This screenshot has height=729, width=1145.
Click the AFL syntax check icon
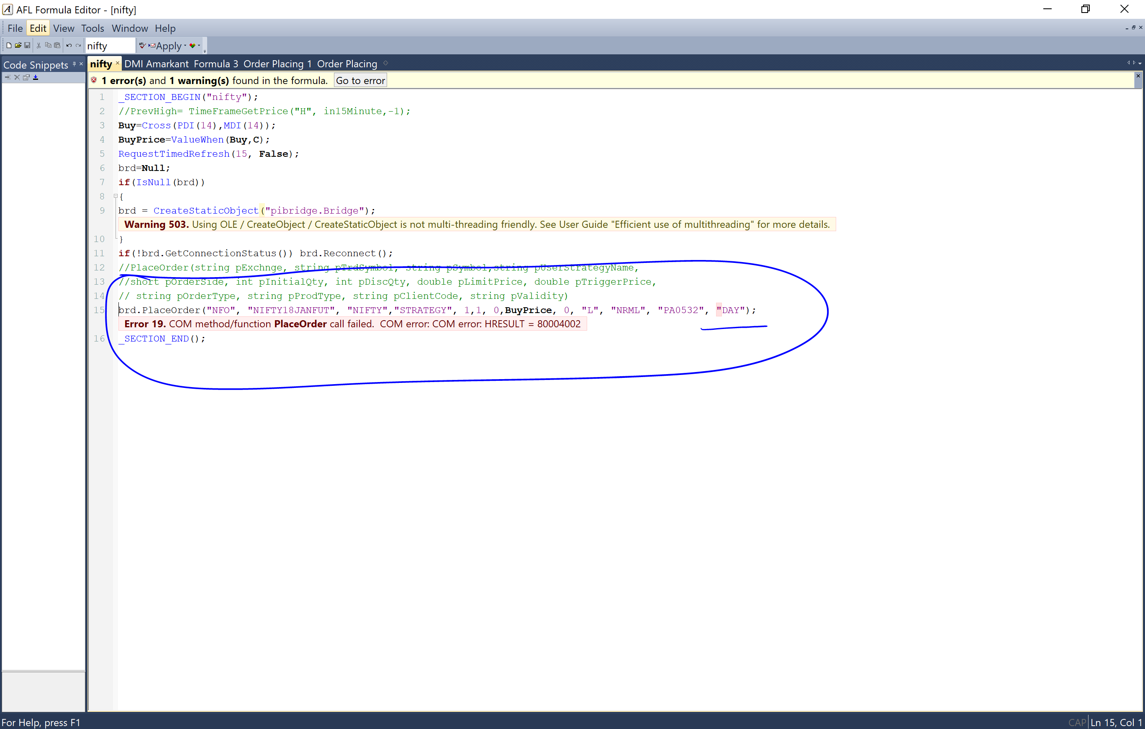[x=142, y=46]
